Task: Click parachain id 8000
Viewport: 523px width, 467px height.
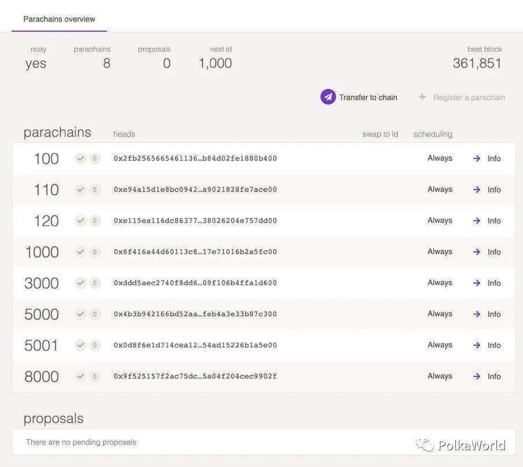Action: pos(41,377)
